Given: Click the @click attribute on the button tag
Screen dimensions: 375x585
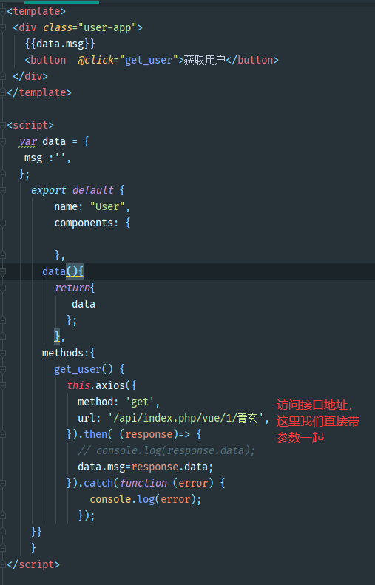Looking at the screenshot, I should point(95,60).
